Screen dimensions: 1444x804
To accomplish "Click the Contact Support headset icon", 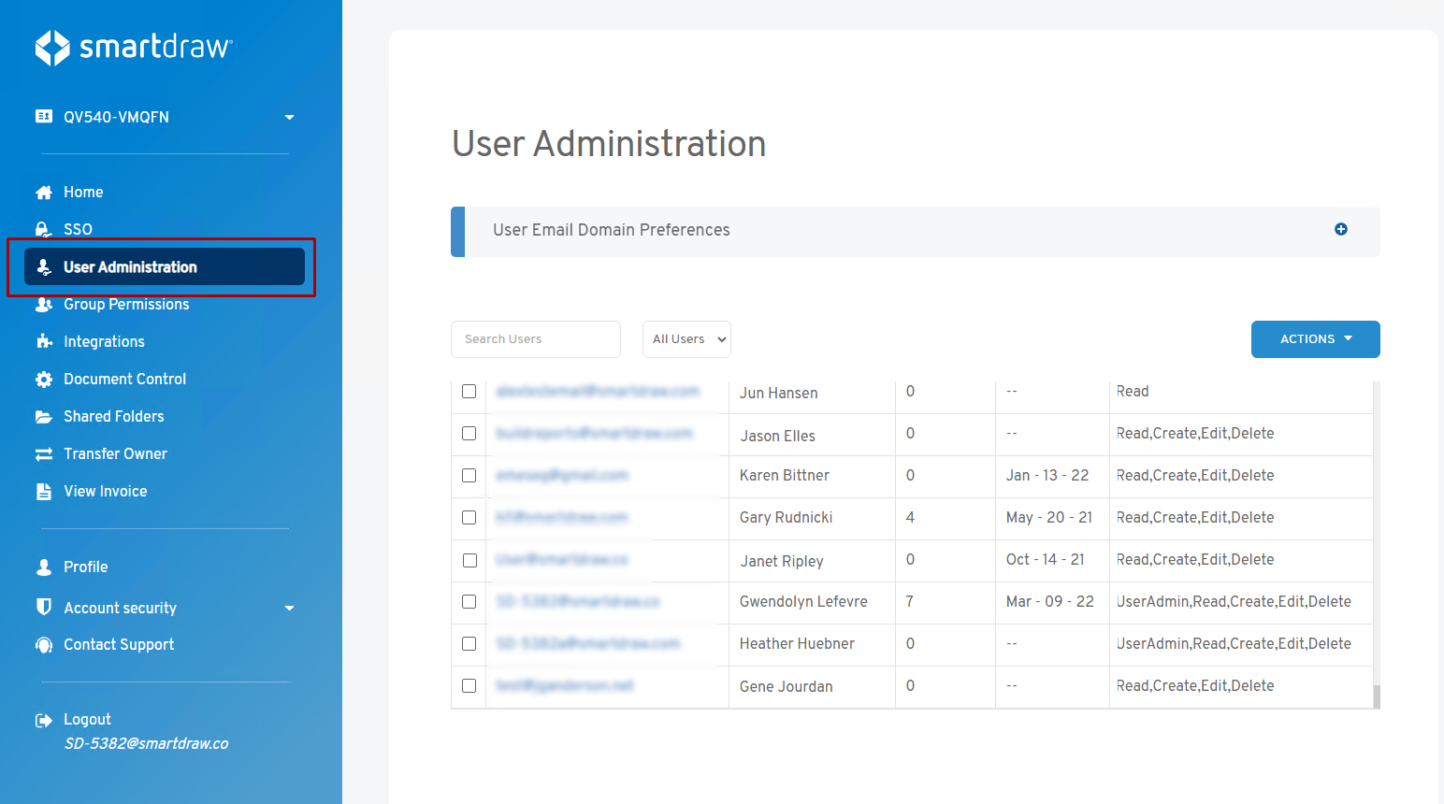I will 44,645.
